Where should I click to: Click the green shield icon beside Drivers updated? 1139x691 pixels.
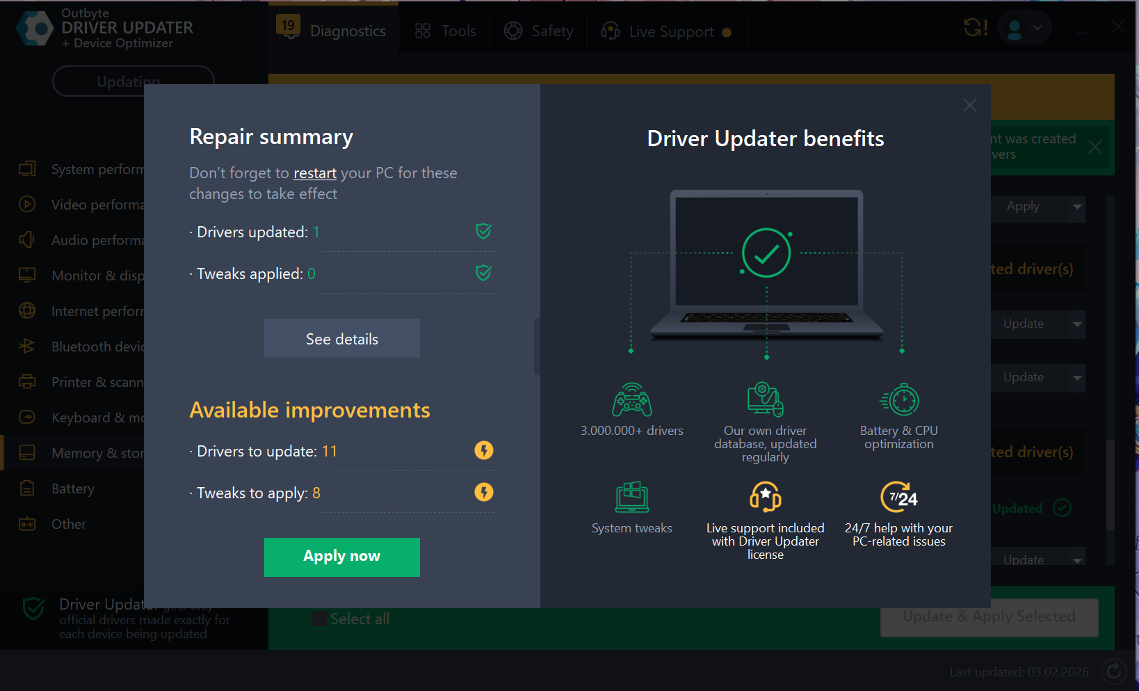483,231
